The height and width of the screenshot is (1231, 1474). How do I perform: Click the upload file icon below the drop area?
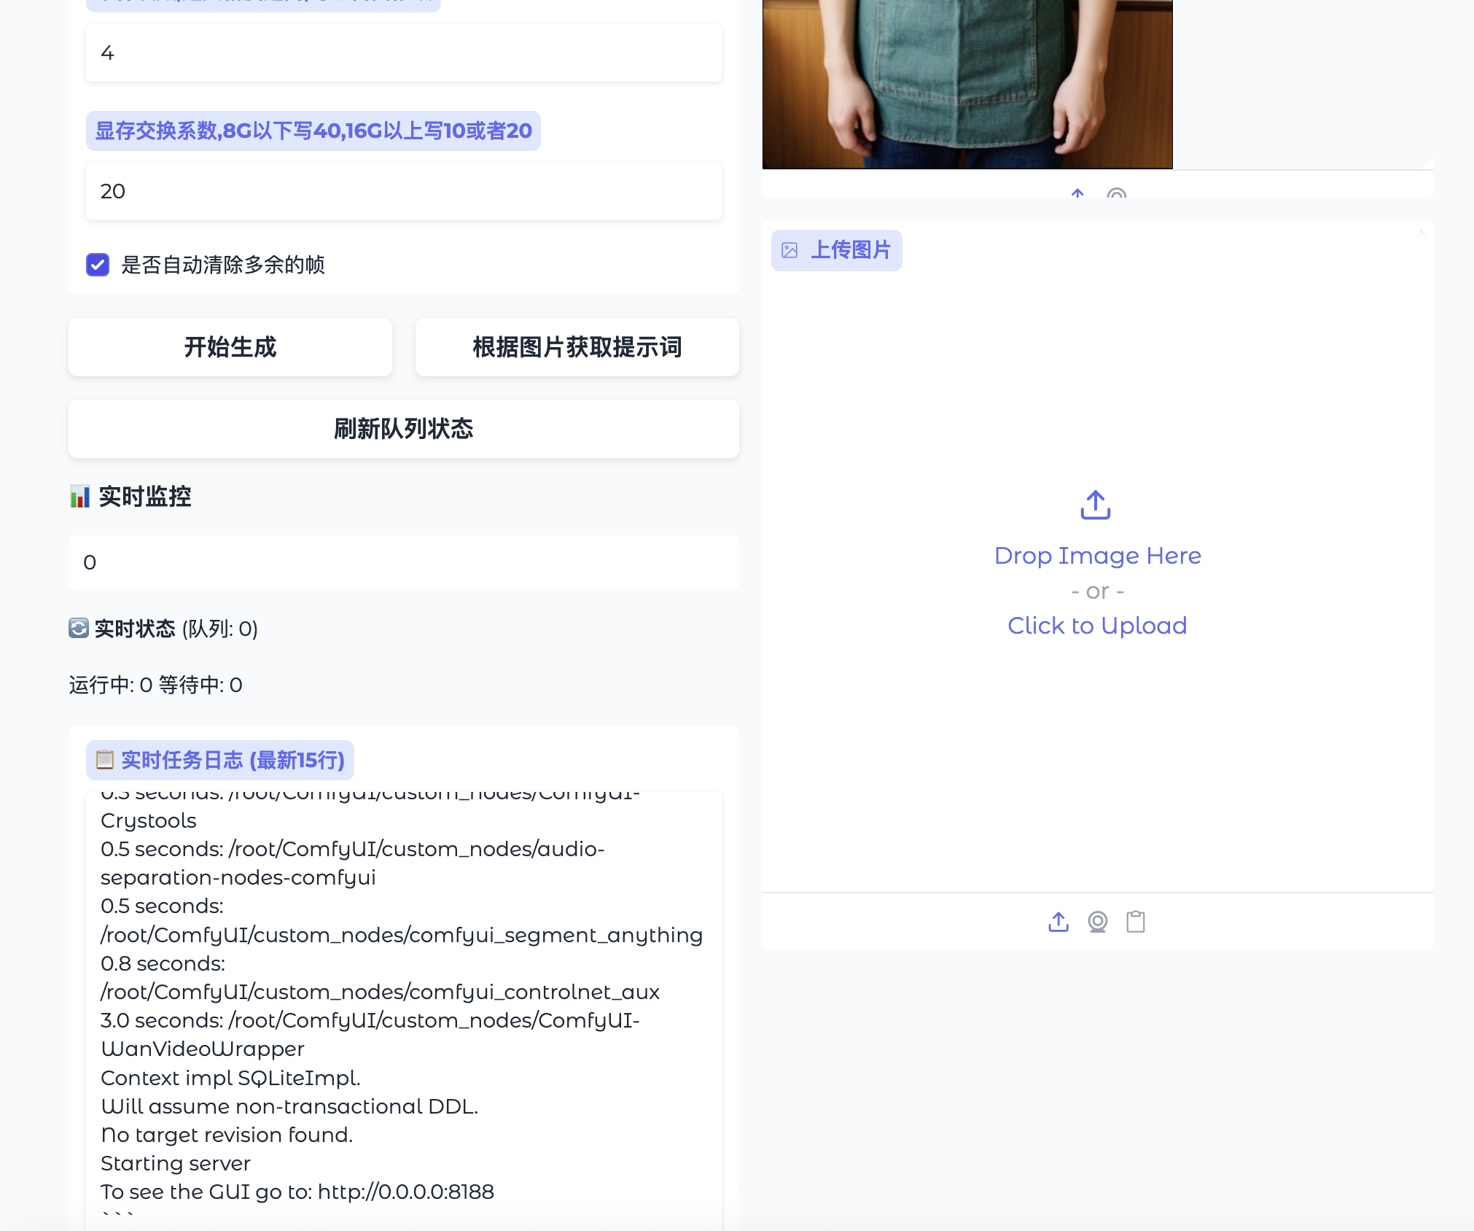pyautogui.click(x=1058, y=922)
